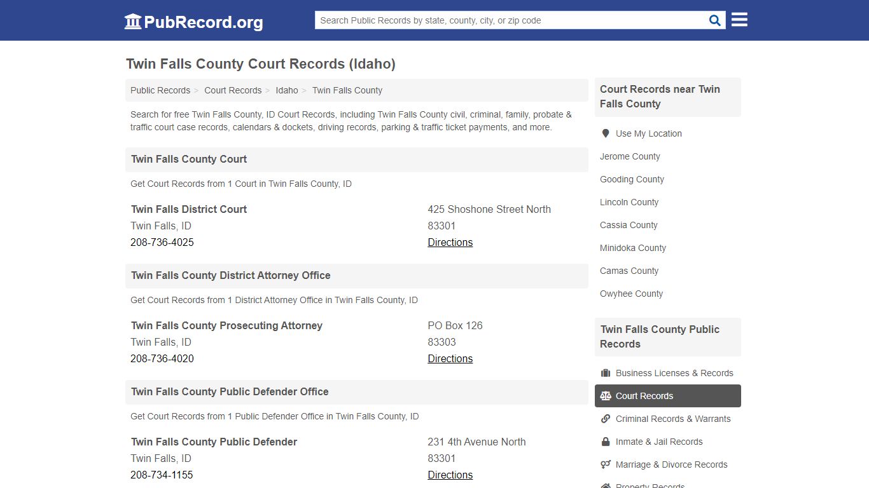Get Directions to 231 4th Avenue North
Image resolution: width=869 pixels, height=488 pixels.
click(450, 475)
